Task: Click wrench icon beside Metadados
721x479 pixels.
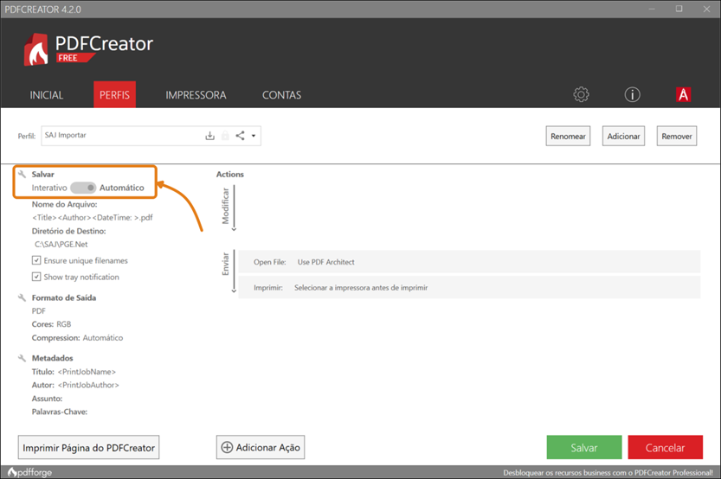Action: [23, 358]
